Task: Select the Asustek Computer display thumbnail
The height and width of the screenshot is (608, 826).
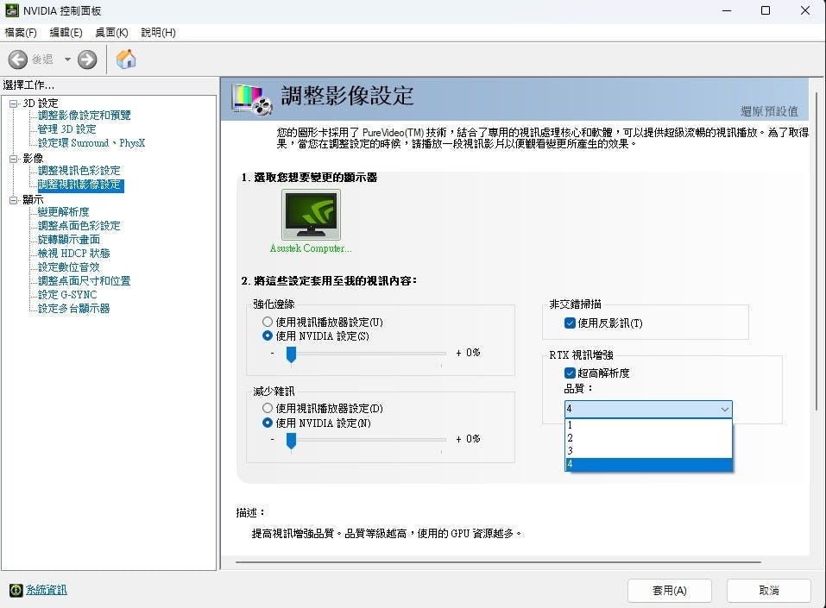Action: (311, 215)
